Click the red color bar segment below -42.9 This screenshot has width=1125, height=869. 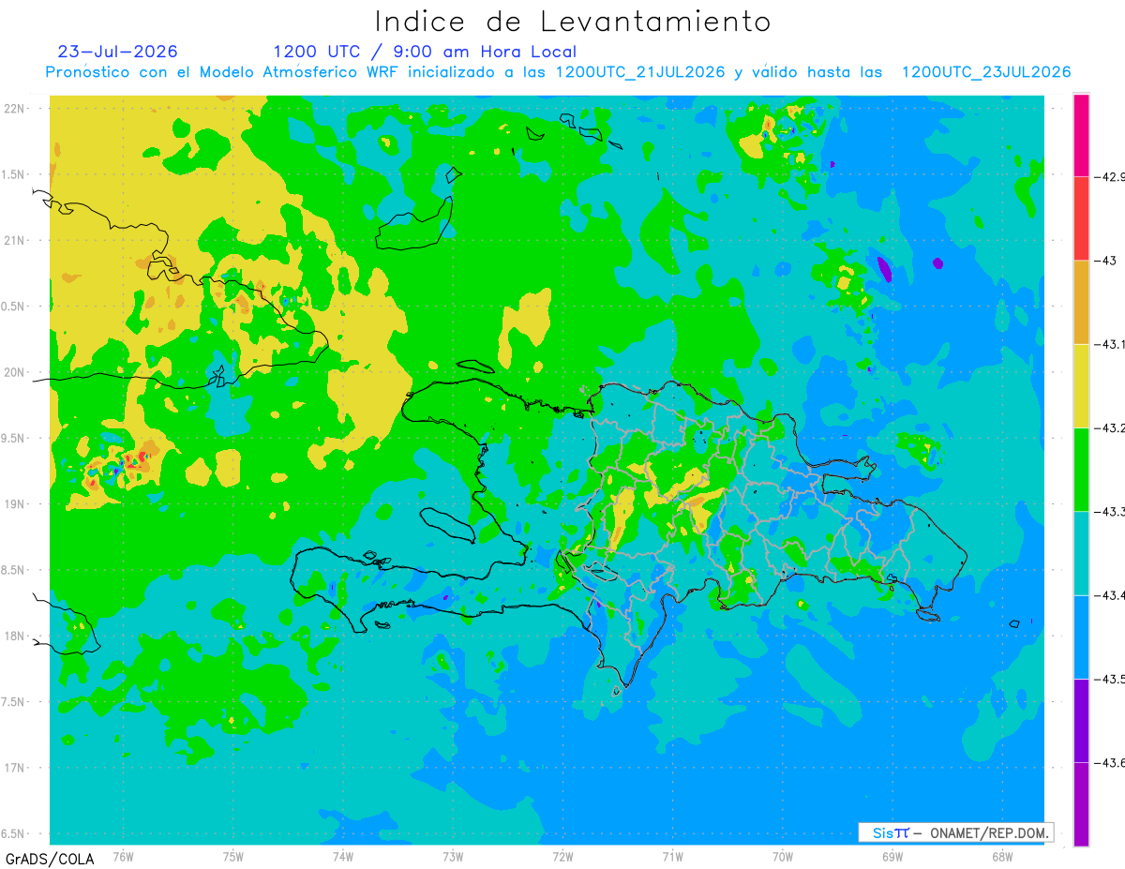(1081, 218)
